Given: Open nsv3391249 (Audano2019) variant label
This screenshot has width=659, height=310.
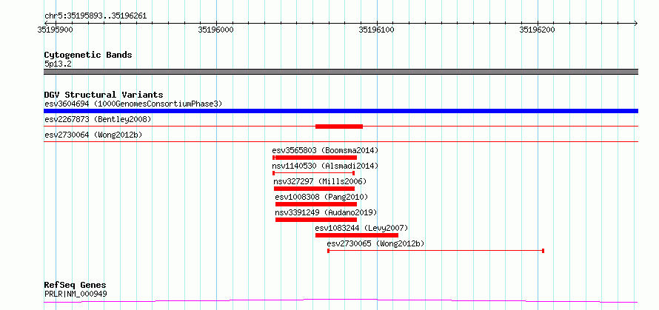Looking at the screenshot, I should click(x=326, y=212).
